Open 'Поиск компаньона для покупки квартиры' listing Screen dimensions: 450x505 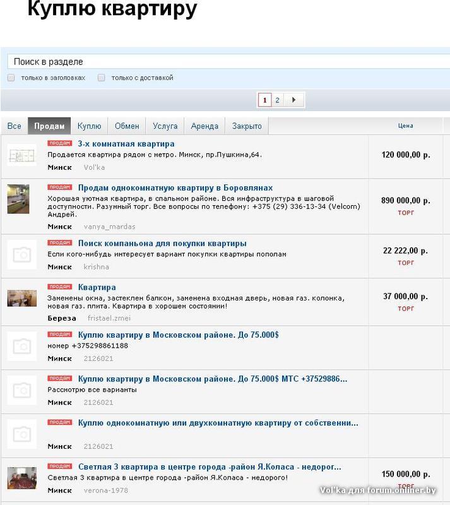(162, 243)
